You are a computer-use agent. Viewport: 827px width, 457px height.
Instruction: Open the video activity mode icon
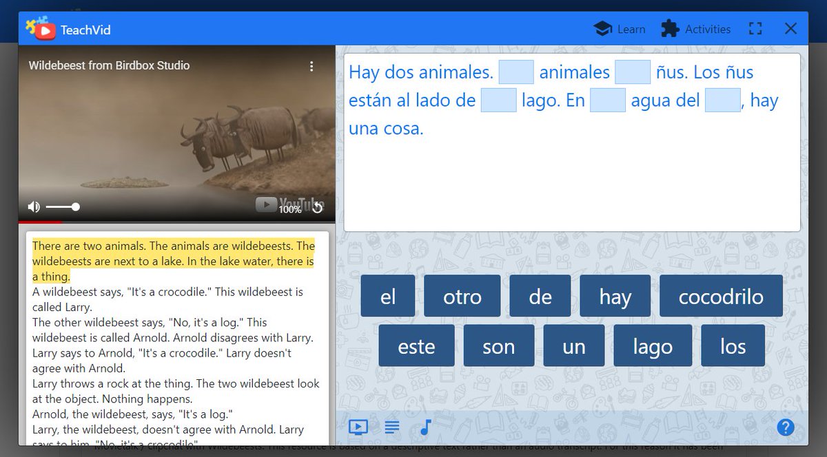[x=358, y=427]
